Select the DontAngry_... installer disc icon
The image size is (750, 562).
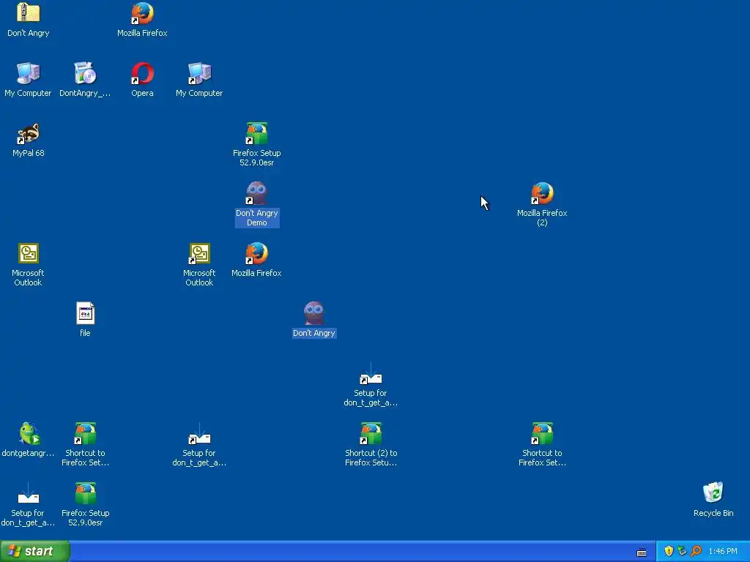pos(85,74)
